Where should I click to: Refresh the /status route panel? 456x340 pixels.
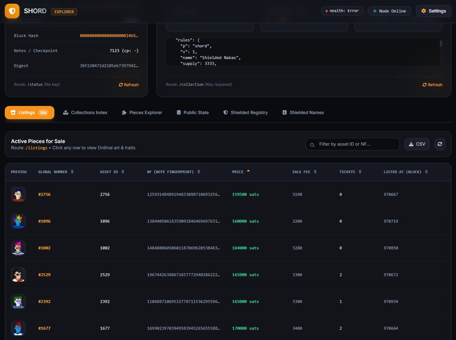point(129,85)
